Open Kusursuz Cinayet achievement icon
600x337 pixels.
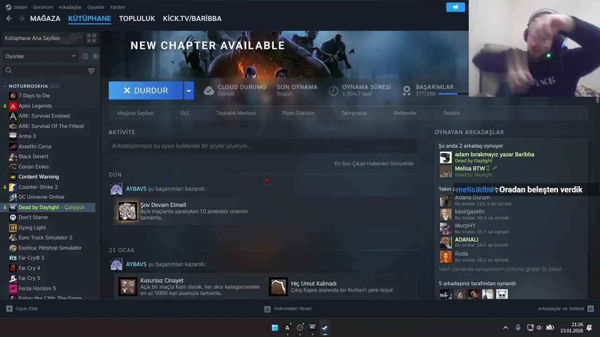(127, 286)
